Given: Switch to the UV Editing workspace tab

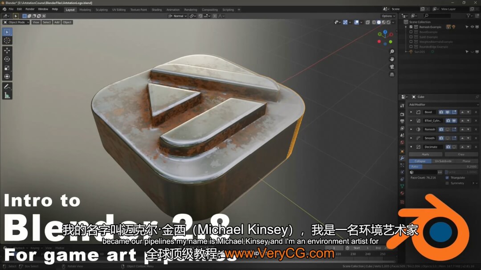Looking at the screenshot, I should pyautogui.click(x=119, y=10).
